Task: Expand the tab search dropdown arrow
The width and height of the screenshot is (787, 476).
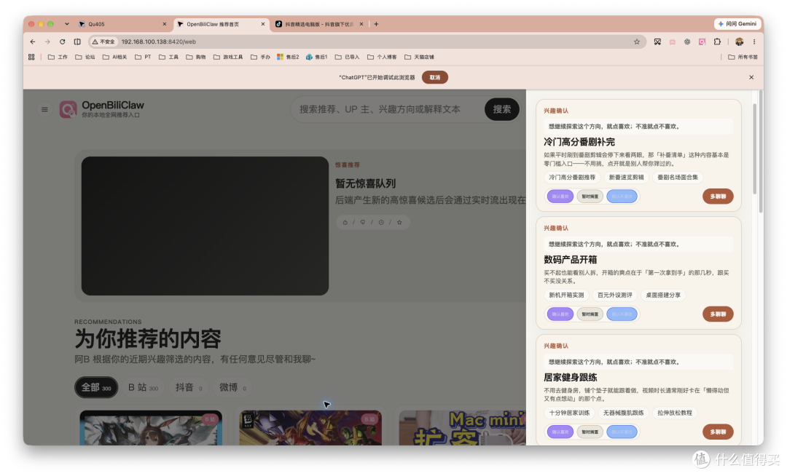Action: pyautogui.click(x=67, y=24)
